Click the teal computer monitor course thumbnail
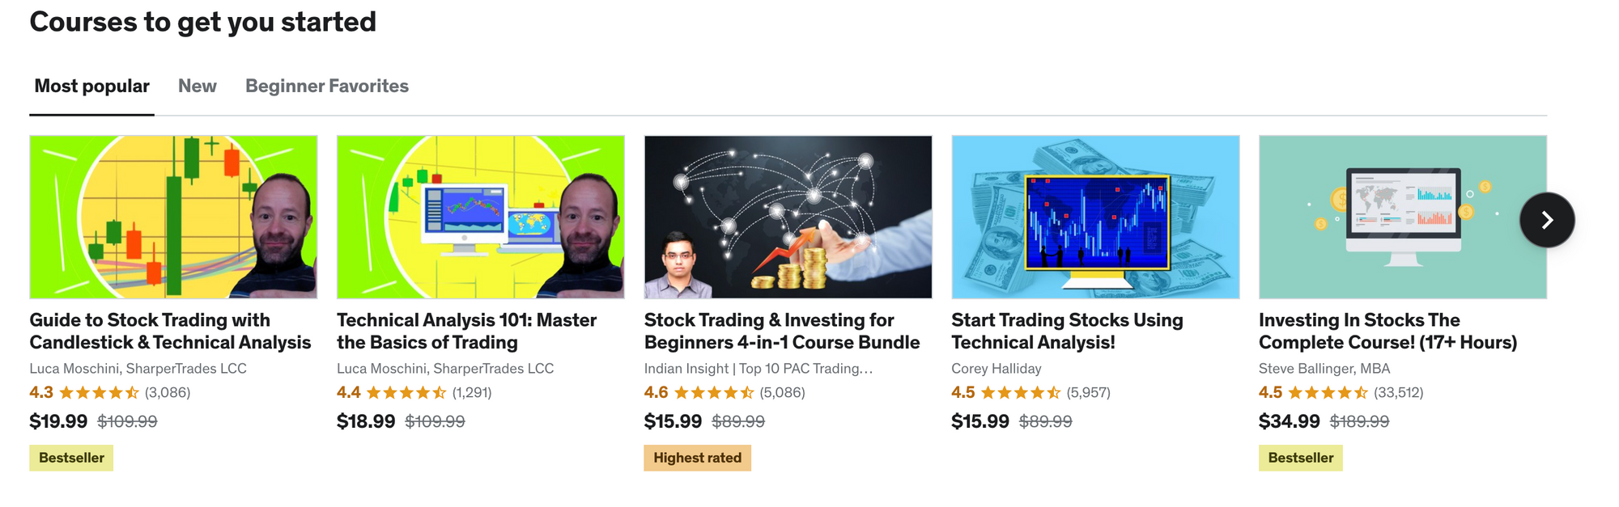This screenshot has width=1619, height=507. (1402, 217)
